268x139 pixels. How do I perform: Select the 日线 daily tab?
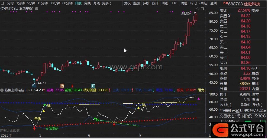click(x=79, y=3)
